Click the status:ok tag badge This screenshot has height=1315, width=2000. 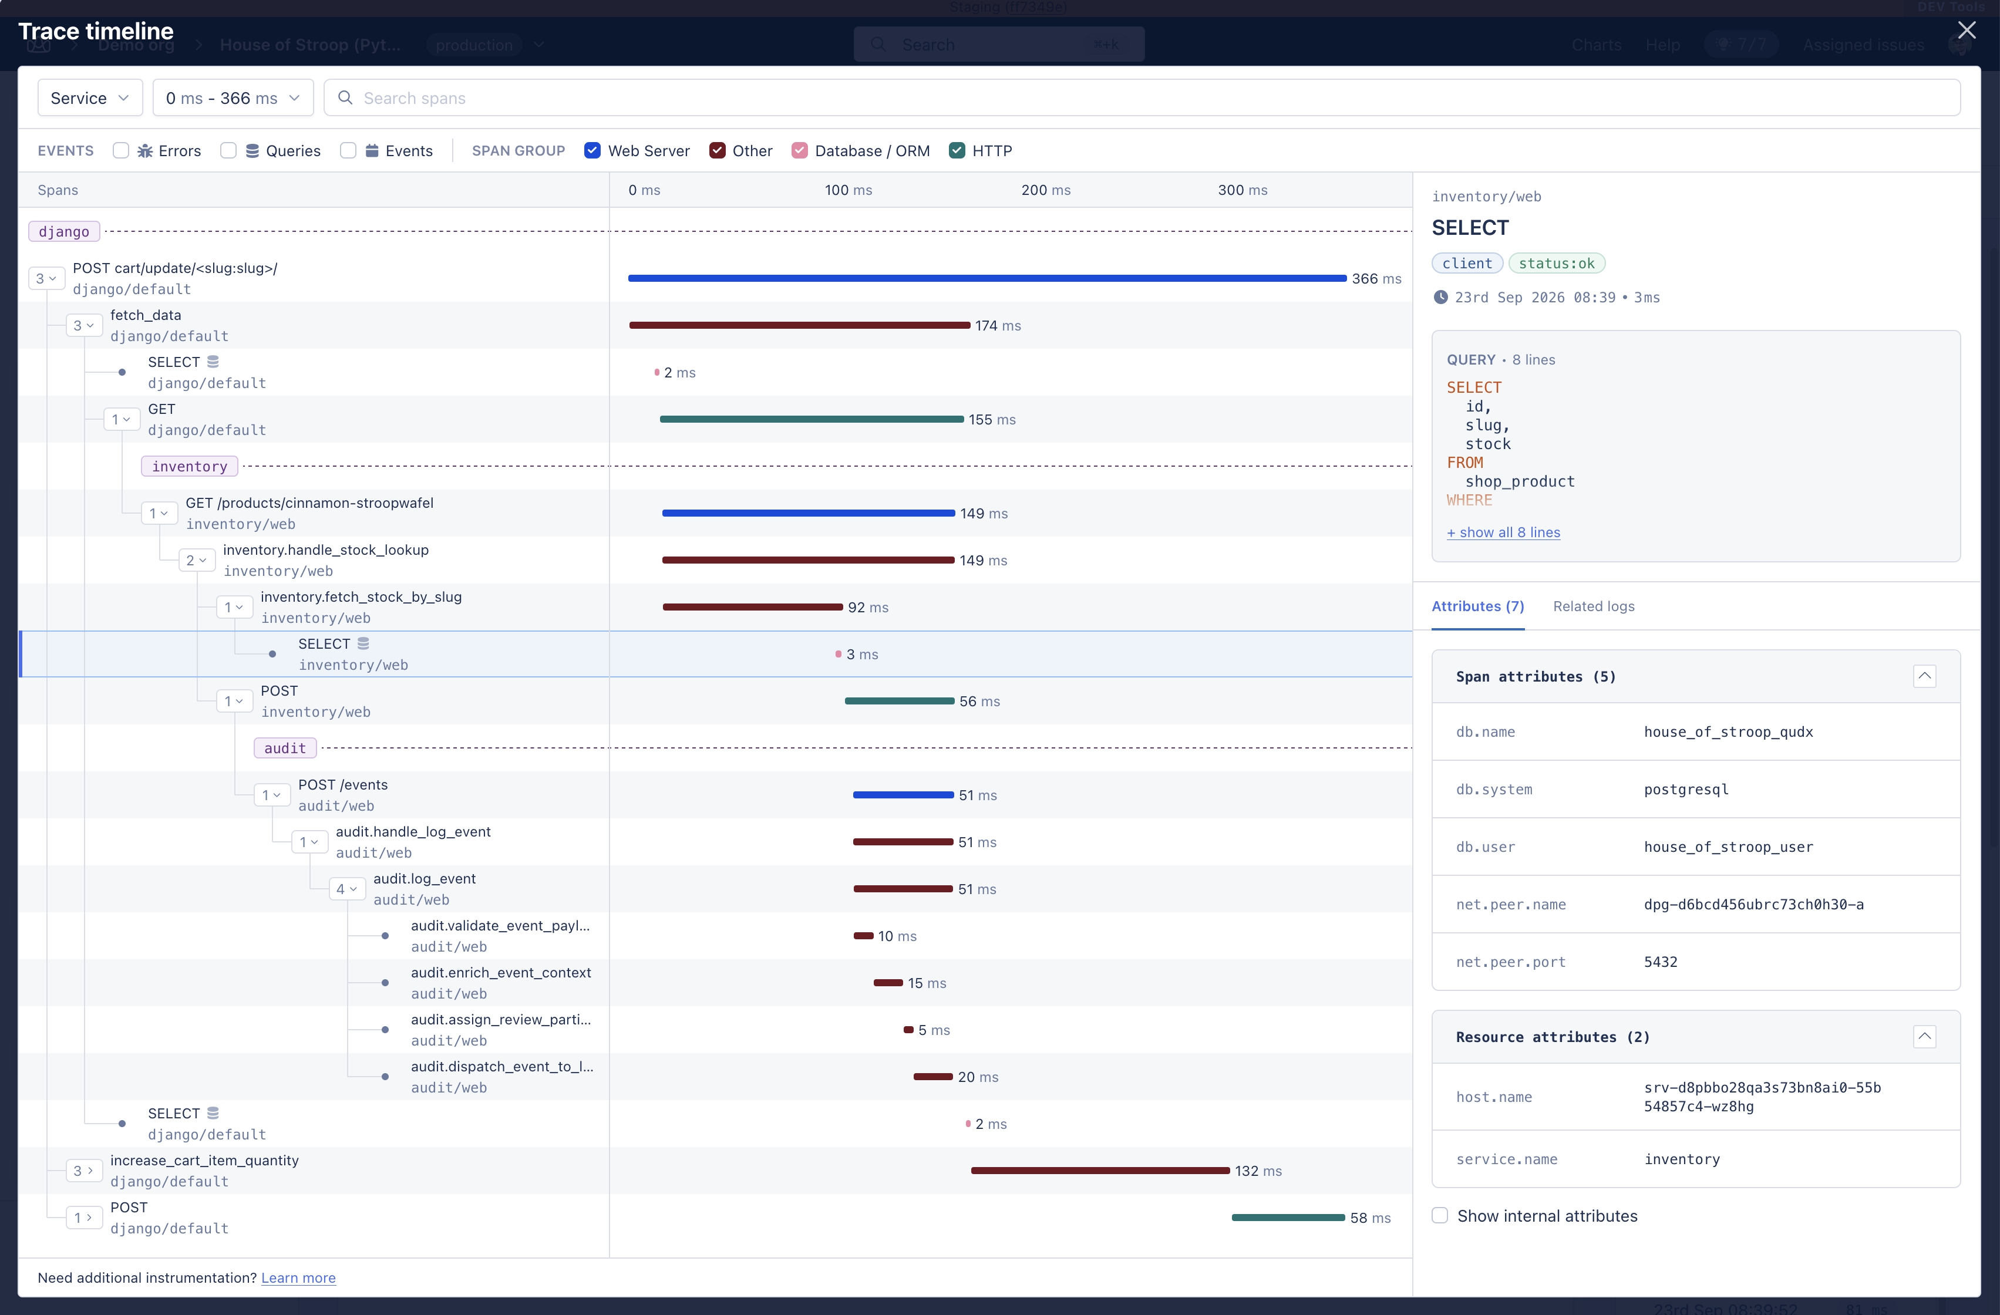[x=1556, y=263]
